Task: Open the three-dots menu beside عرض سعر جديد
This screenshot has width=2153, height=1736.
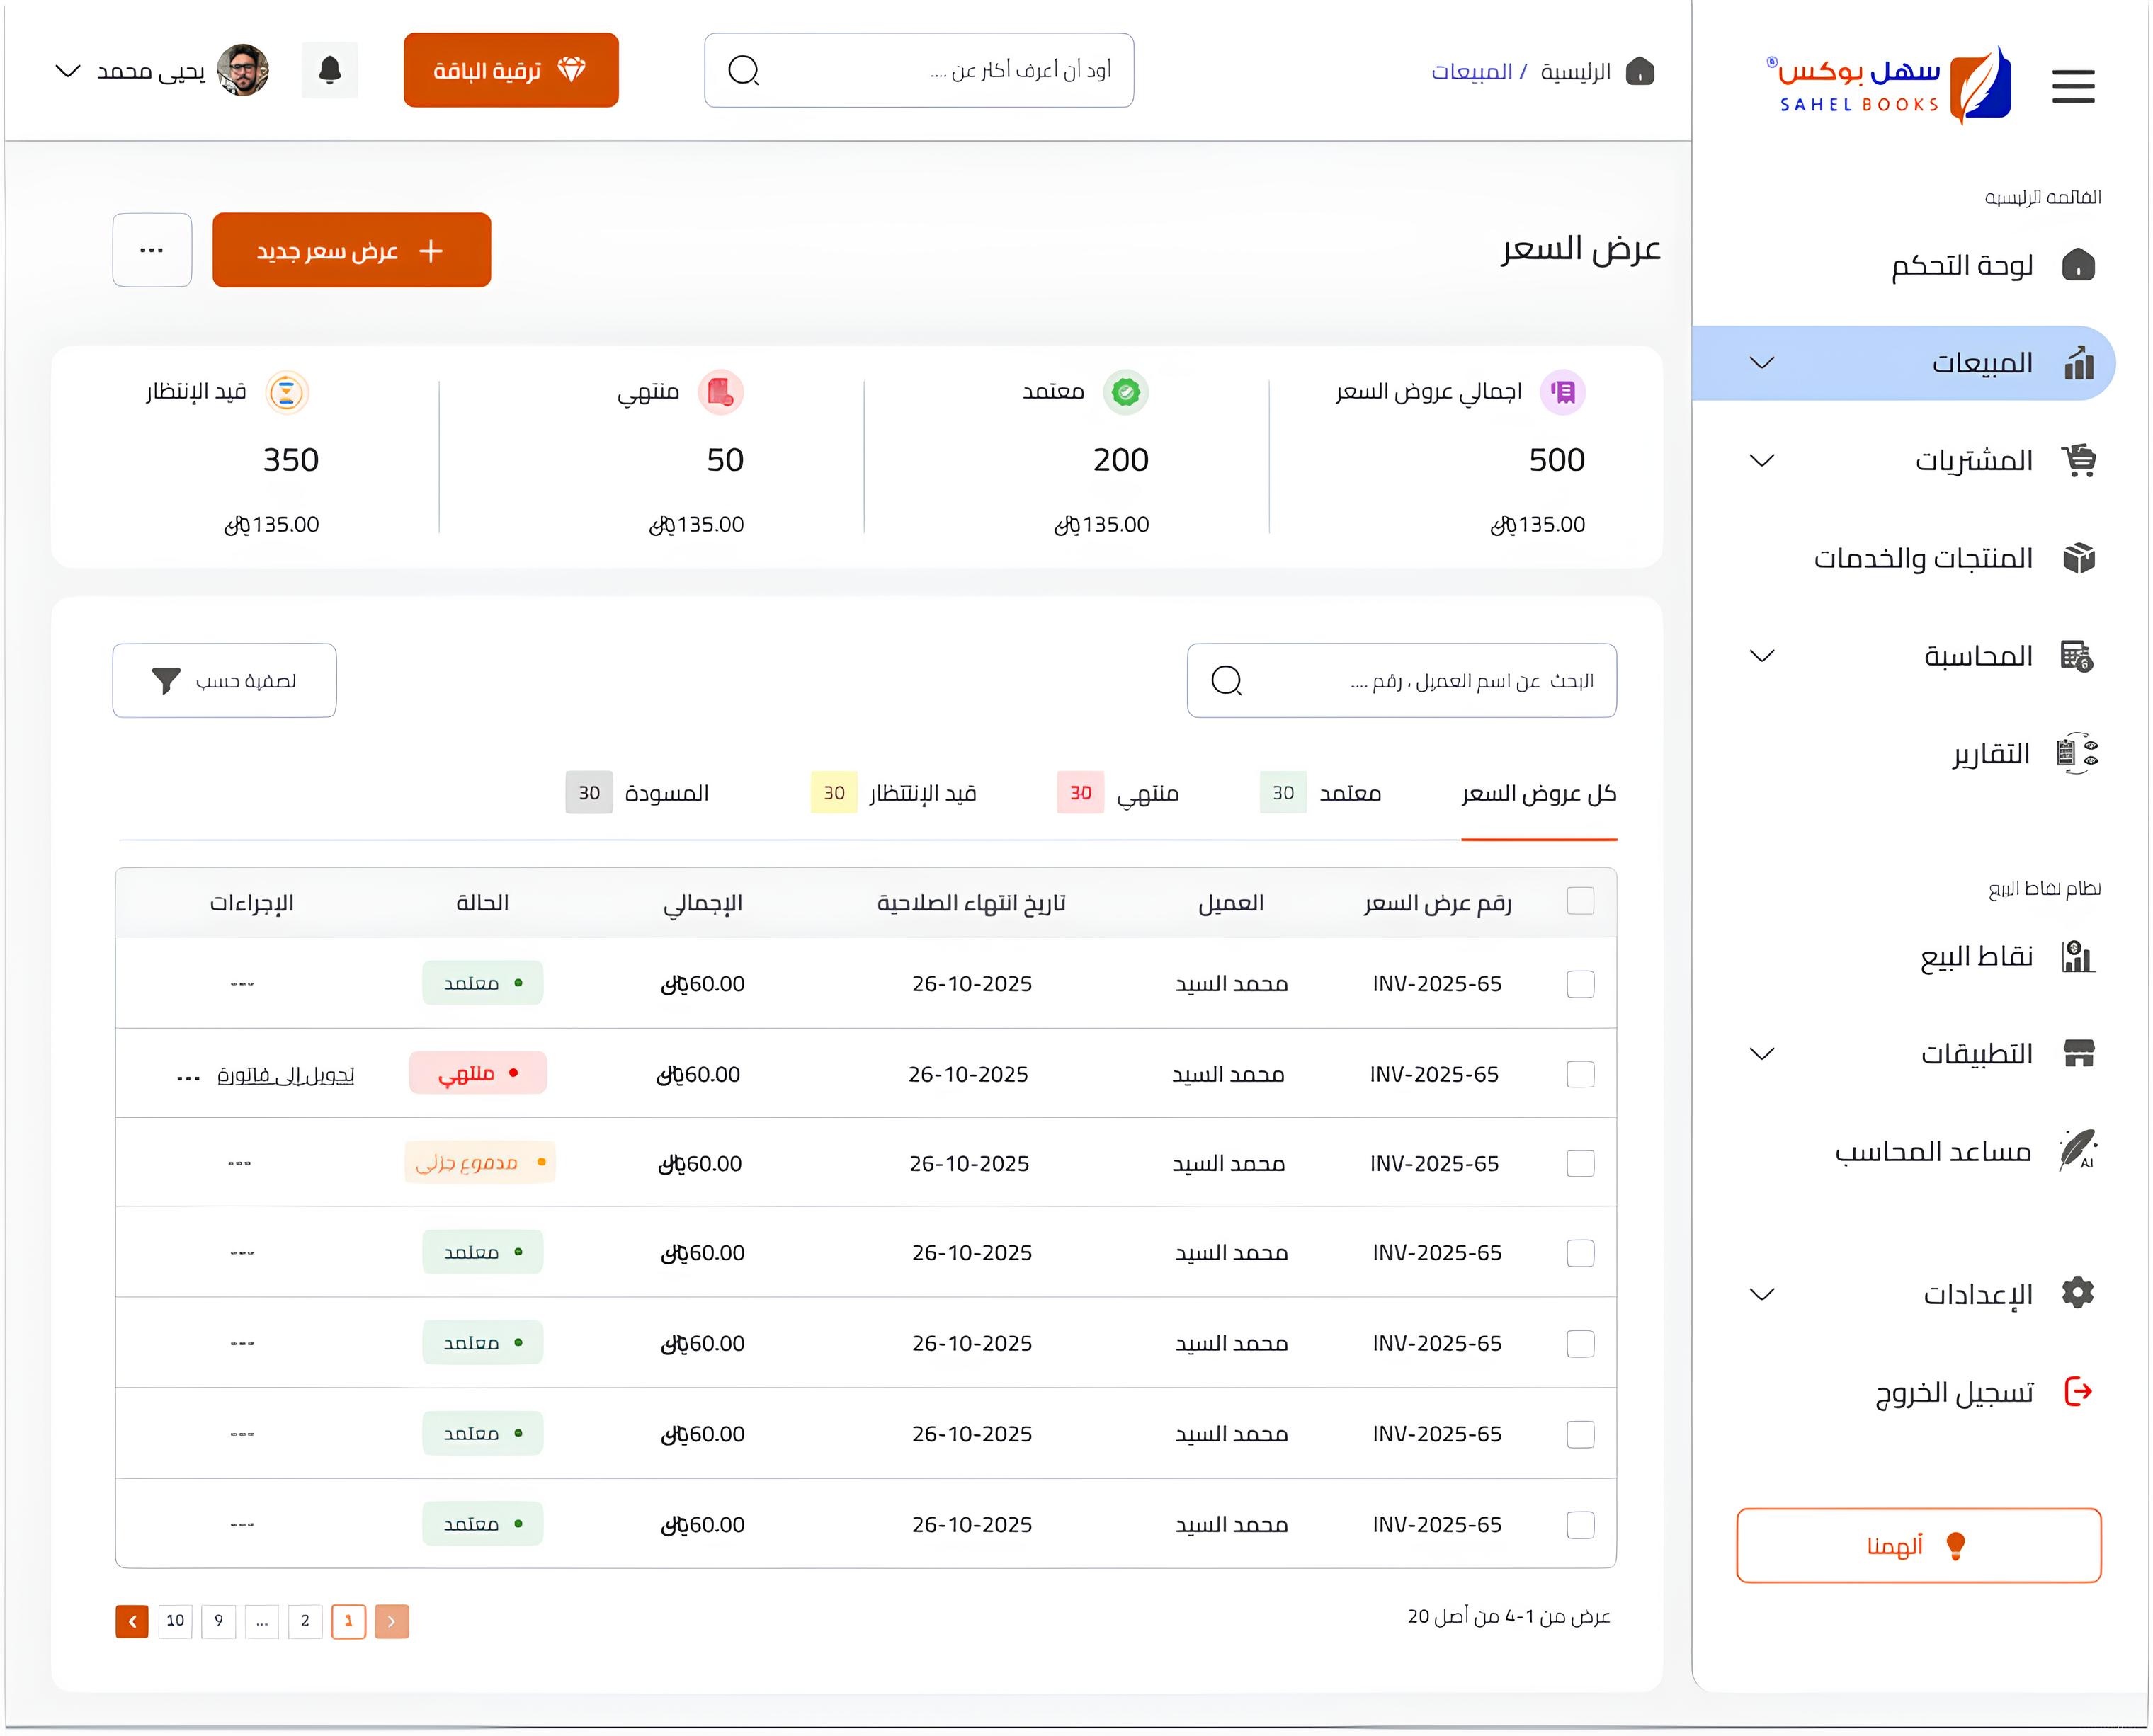Action: pos(152,250)
